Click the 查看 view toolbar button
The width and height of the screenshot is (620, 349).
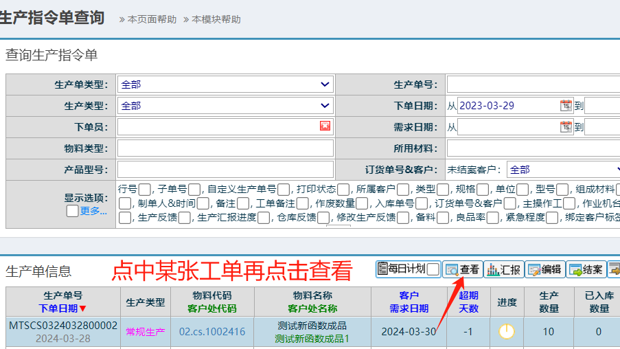462,269
